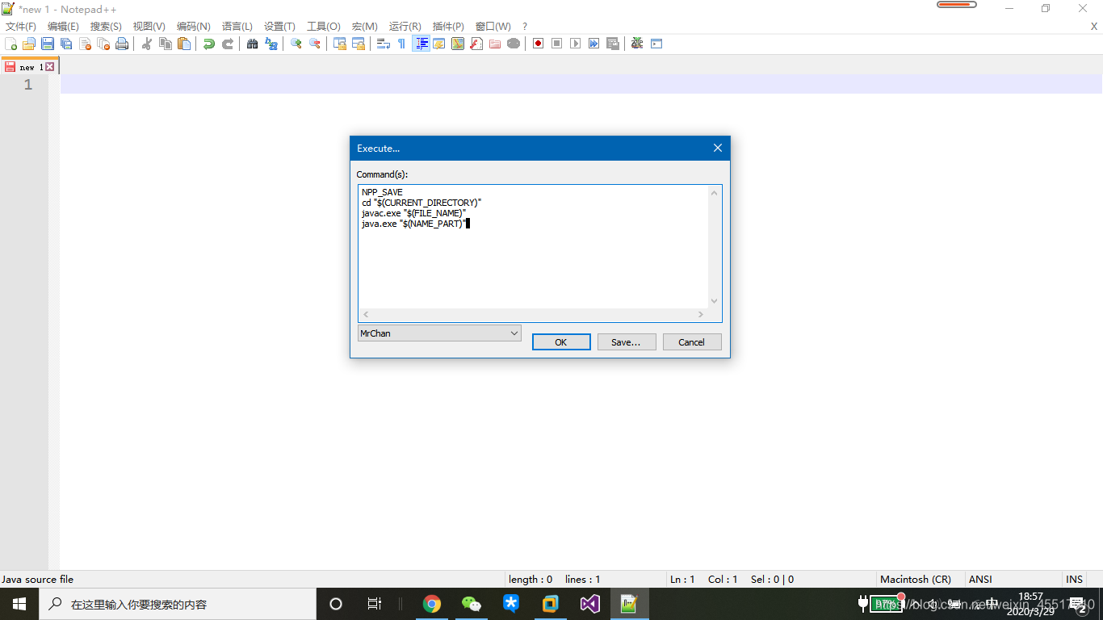Click the Close file toolbar icon
The image size is (1103, 620).
[85, 44]
